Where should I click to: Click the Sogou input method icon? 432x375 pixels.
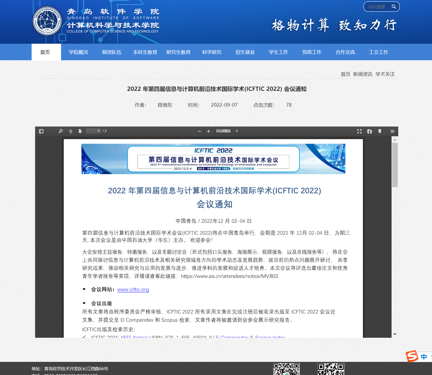click(412, 356)
